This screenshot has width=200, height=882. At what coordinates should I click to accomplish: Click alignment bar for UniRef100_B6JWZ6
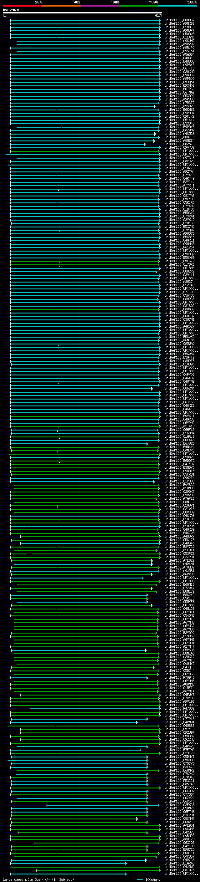click(79, 443)
